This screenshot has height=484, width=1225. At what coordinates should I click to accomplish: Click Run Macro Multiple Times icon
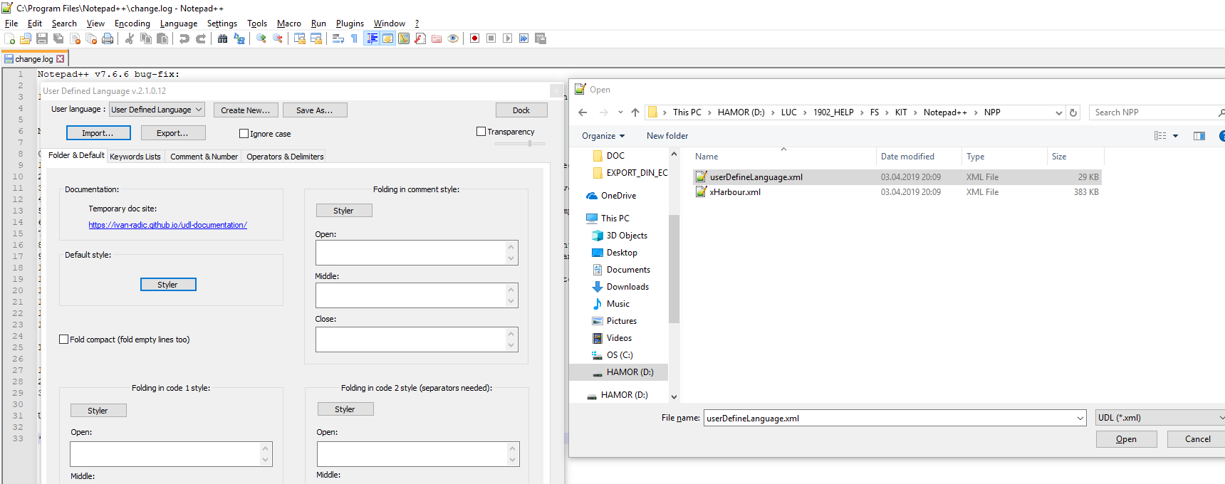point(524,38)
